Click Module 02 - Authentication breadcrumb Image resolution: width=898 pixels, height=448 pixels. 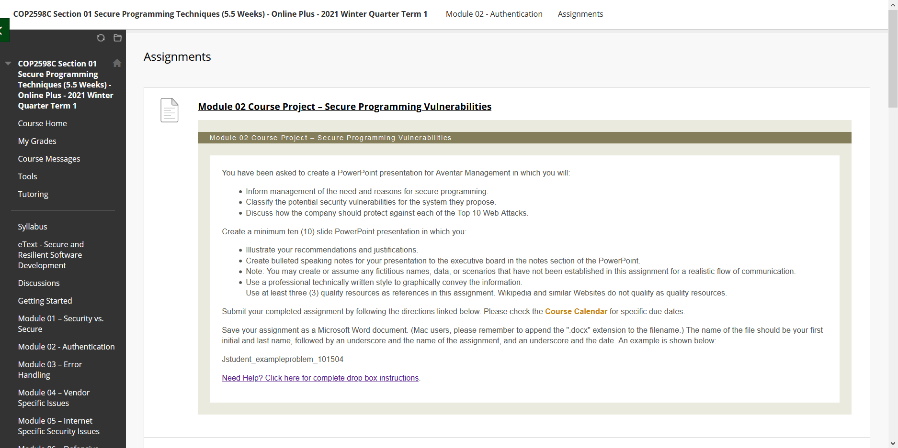494,14
